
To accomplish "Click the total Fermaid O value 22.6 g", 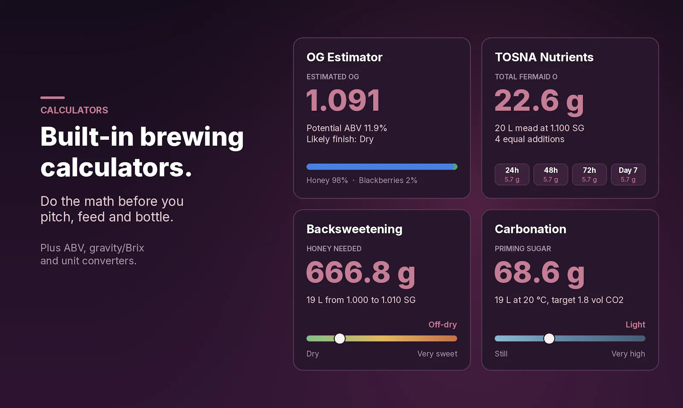I will tap(539, 101).
